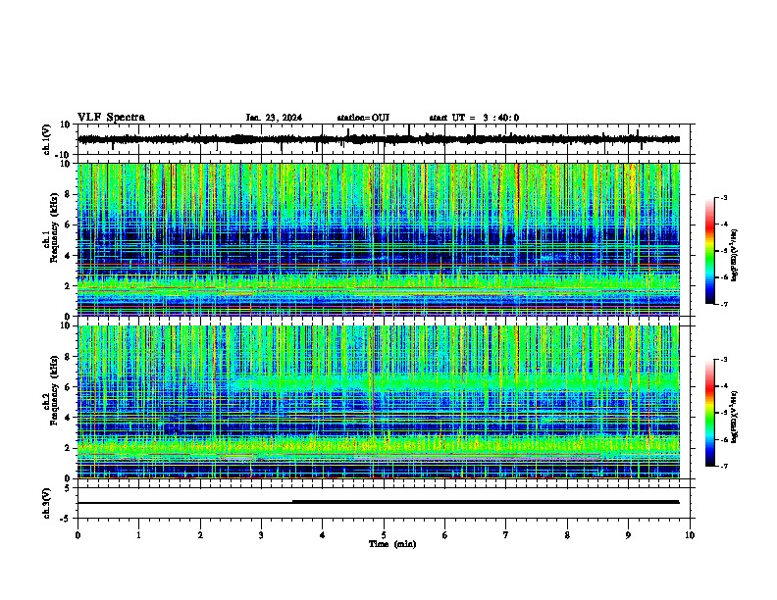Select the "start UT = 3 :40: 0" label
The width and height of the screenshot is (777, 600).
(474, 118)
